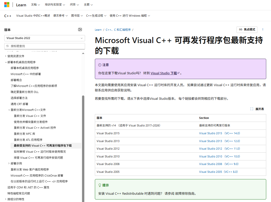Enable 焦点模式 focus mode
271x202 pixels.
247,29
